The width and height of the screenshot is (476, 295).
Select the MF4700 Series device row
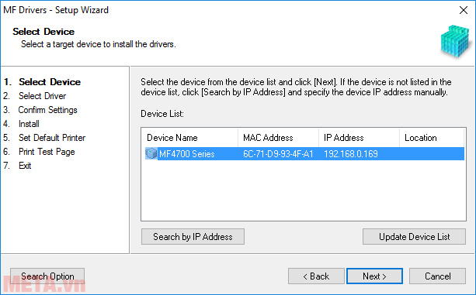pos(304,154)
